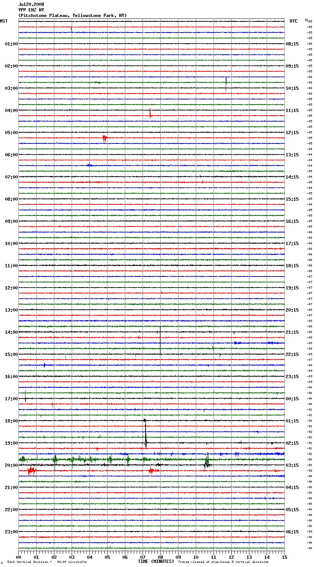Click the 12:00 MST time label
The height and width of the screenshot is (567, 314).
pyautogui.click(x=11, y=288)
